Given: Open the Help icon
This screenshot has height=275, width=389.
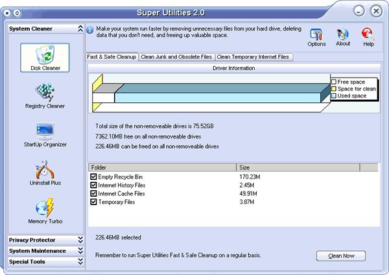Looking at the screenshot, I should click(x=368, y=38).
